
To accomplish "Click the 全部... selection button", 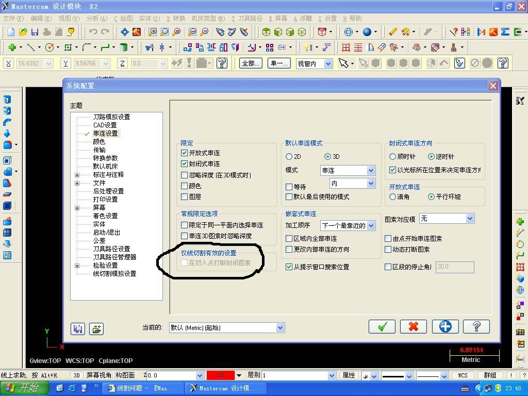I will click(251, 63).
